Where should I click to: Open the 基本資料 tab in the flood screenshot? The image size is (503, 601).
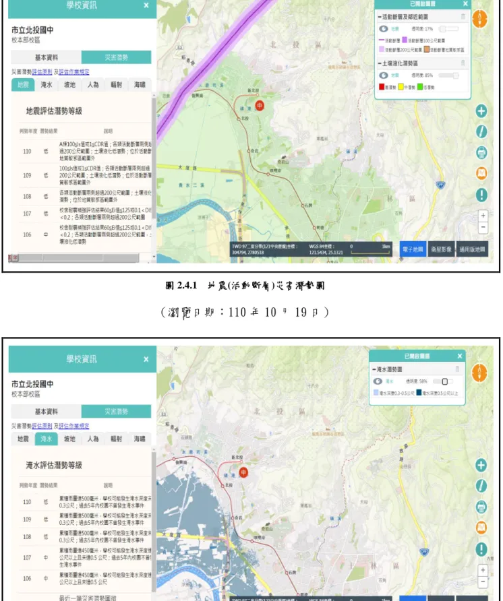click(x=46, y=412)
